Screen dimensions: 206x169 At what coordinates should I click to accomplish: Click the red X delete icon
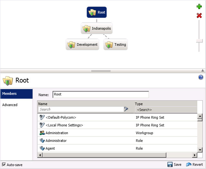199,15
